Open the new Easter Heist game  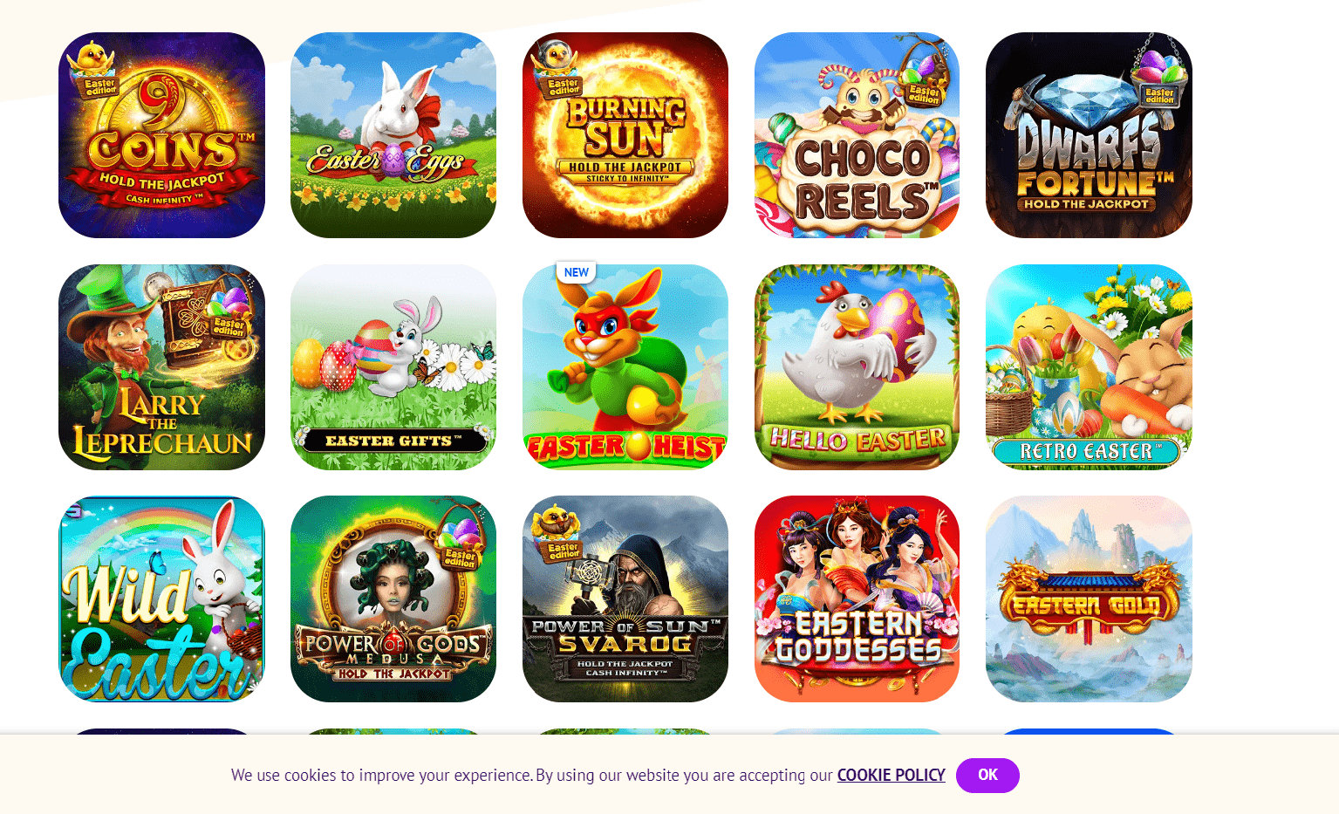point(625,367)
